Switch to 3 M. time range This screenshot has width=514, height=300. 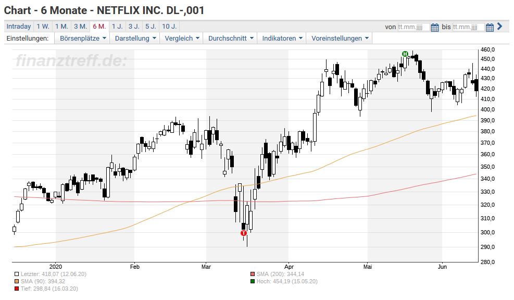(80, 26)
